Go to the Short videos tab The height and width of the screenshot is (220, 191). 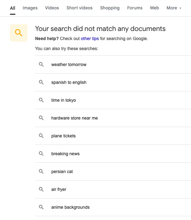tap(80, 8)
